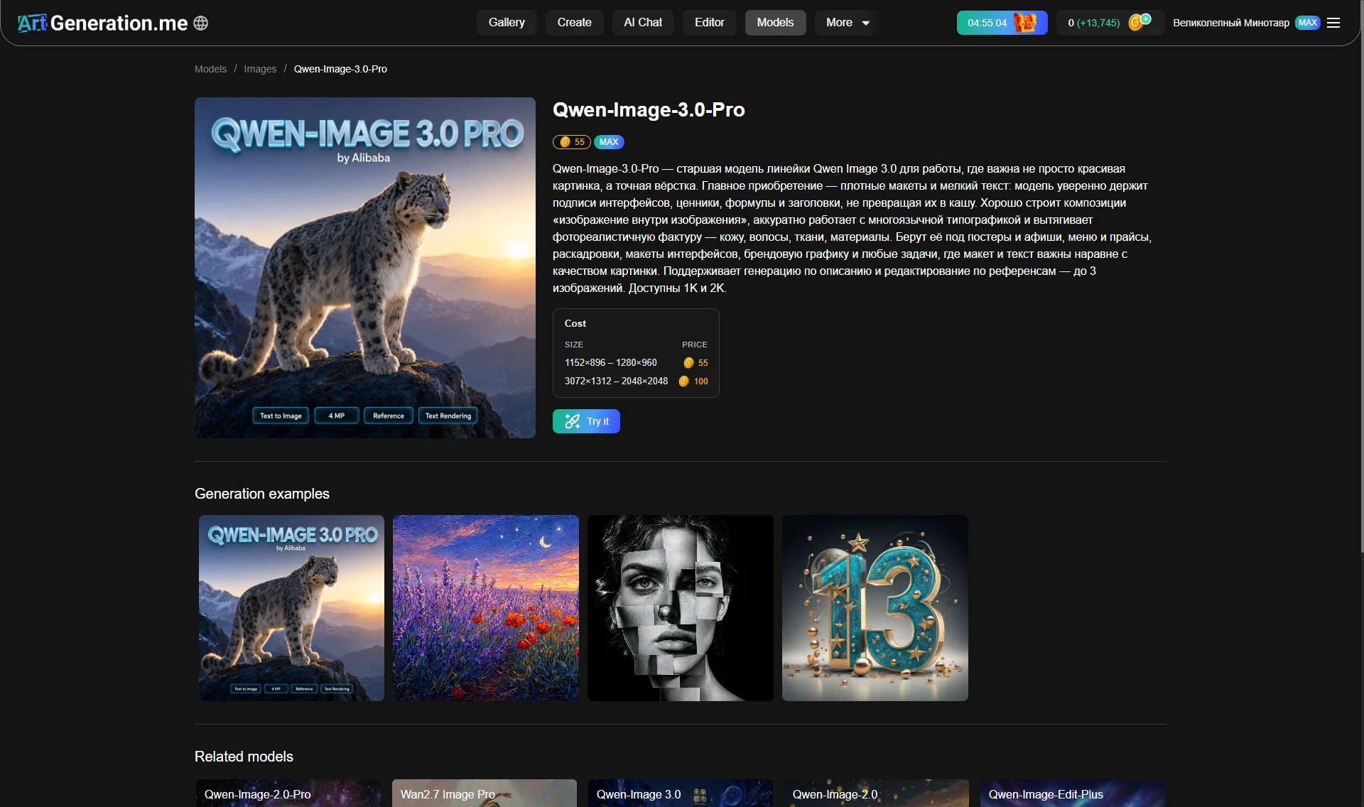Open related model Wan2.7 Image Pro
This screenshot has height=807, width=1364.
point(485,794)
